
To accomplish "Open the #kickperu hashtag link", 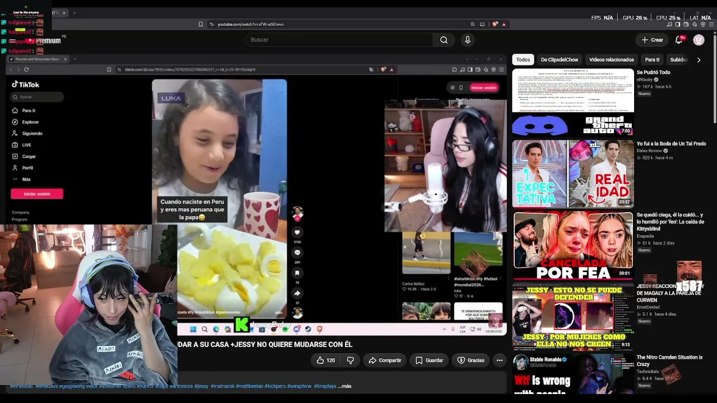I will click(274, 386).
